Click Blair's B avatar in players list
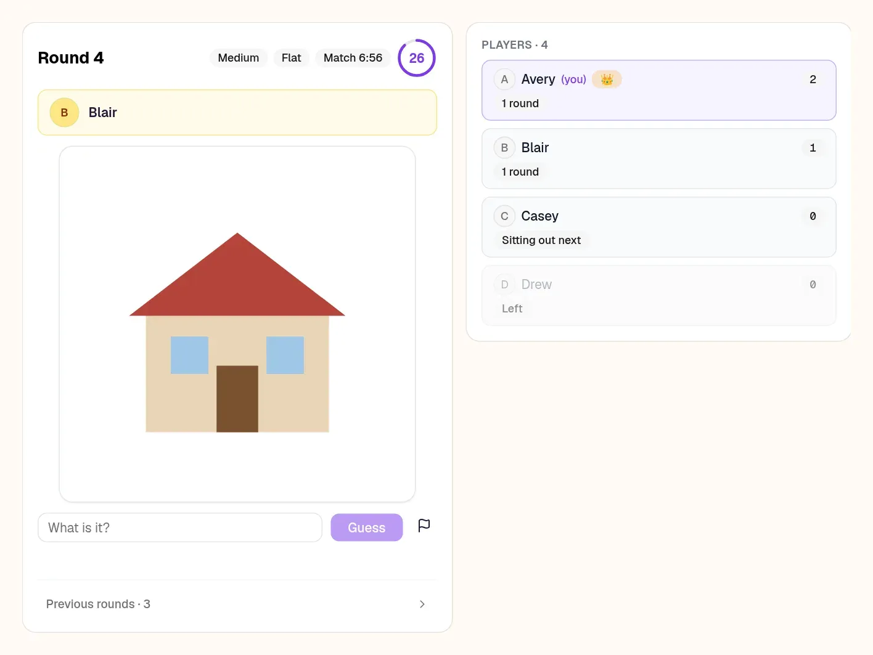Viewport: 873px width, 655px height. click(504, 148)
